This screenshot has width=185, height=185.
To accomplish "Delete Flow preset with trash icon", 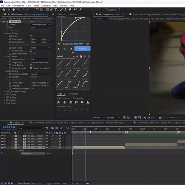I will (x=89, y=57).
